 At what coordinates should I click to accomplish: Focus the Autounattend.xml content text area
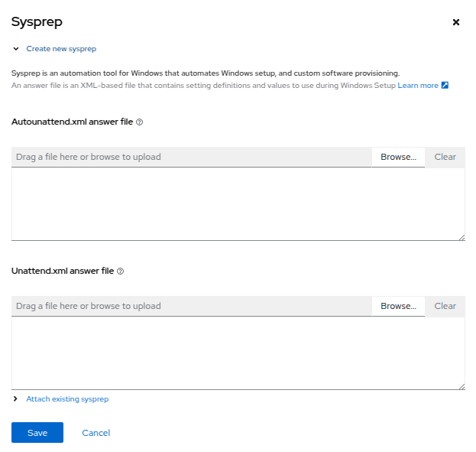click(x=238, y=204)
